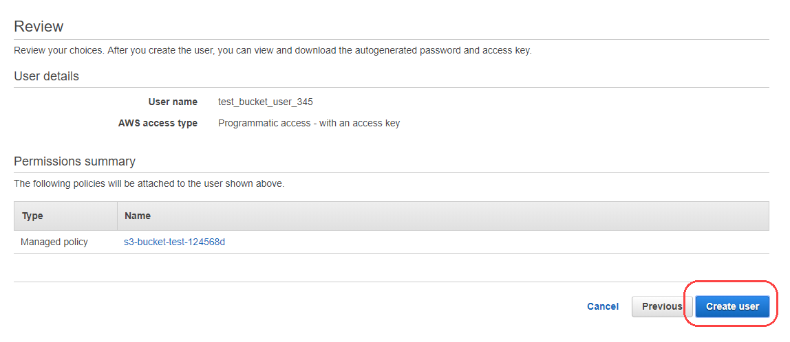This screenshot has width=790, height=342.
Task: Click the User name field label
Action: (x=173, y=102)
